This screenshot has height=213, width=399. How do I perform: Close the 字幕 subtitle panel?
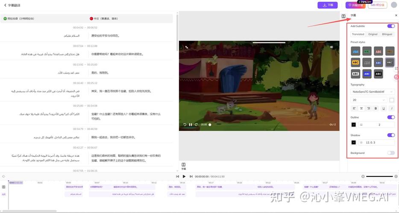396,15
